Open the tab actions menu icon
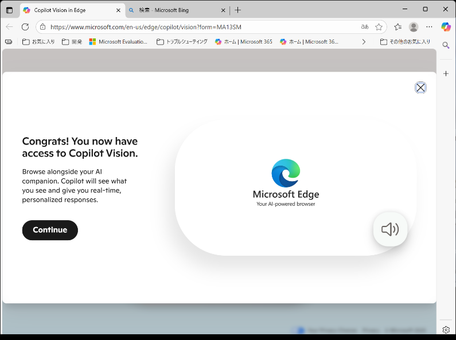Screen dimensions: 456x340 (x=9, y=10)
